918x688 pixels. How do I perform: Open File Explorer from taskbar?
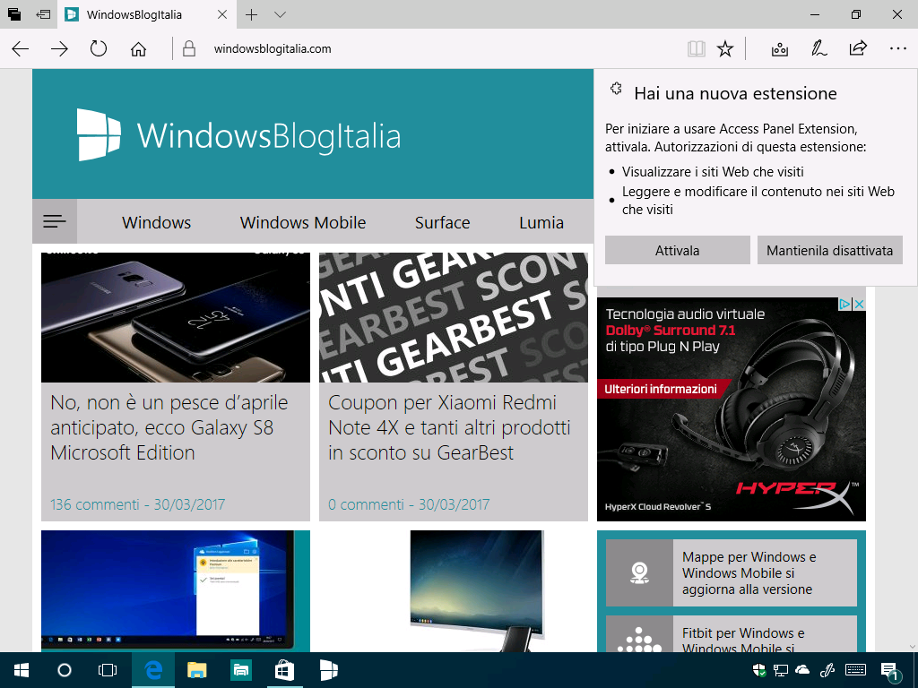pyautogui.click(x=197, y=670)
